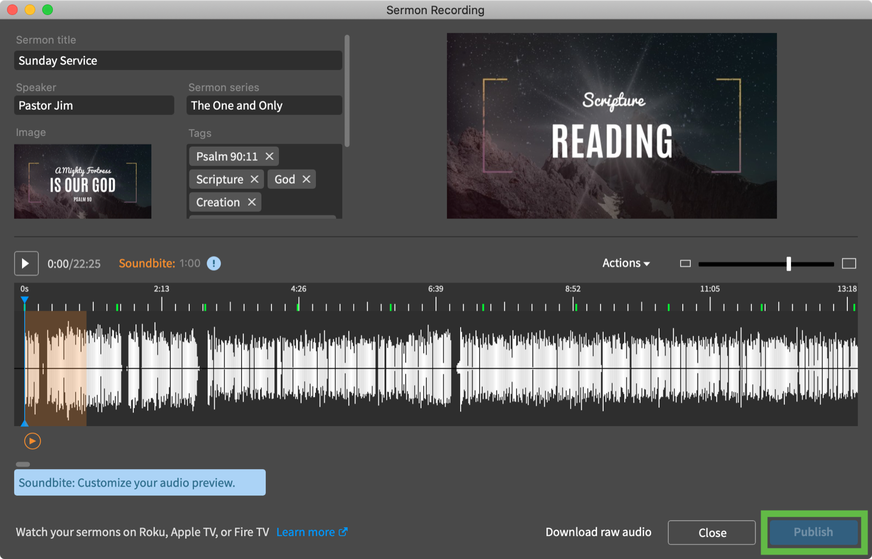Play the sermon recording
This screenshot has width=872, height=559.
(x=26, y=264)
